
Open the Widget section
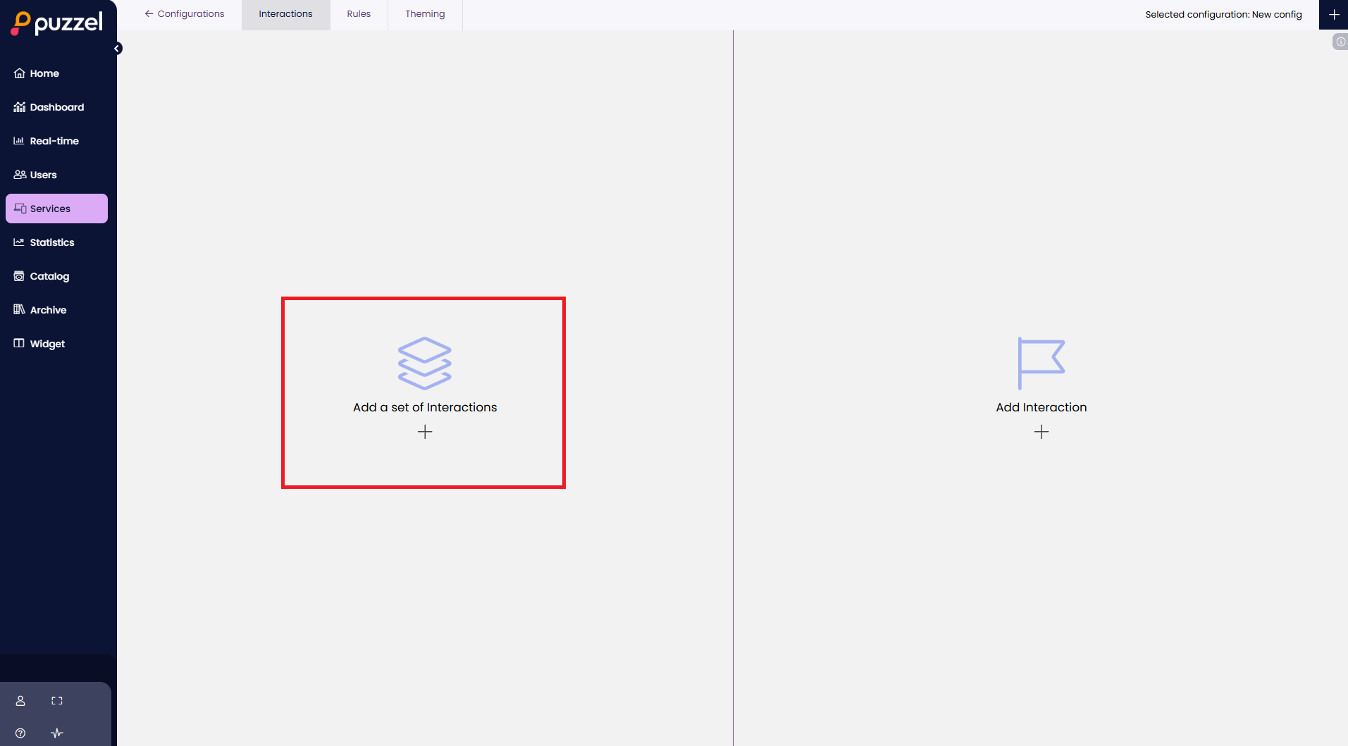47,344
